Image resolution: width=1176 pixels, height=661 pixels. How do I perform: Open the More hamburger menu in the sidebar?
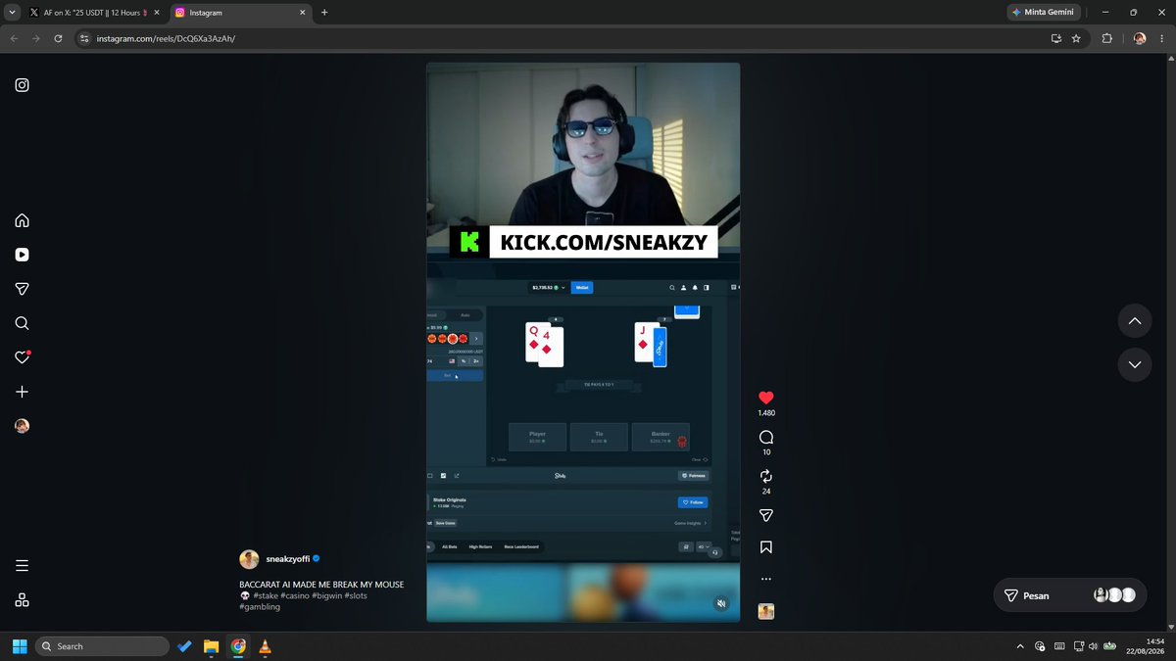coord(22,566)
